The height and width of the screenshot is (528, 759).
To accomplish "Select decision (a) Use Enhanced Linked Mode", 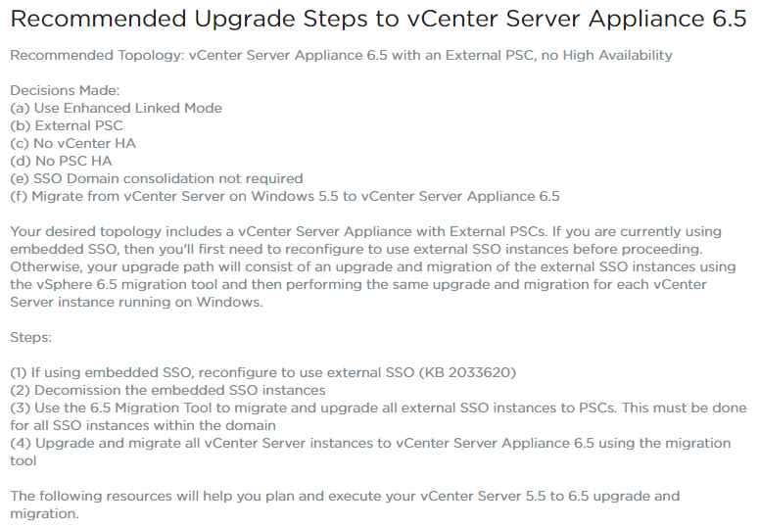I will 117,108.
